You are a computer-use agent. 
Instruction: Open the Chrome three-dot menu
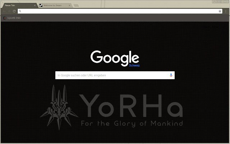pos(226,11)
